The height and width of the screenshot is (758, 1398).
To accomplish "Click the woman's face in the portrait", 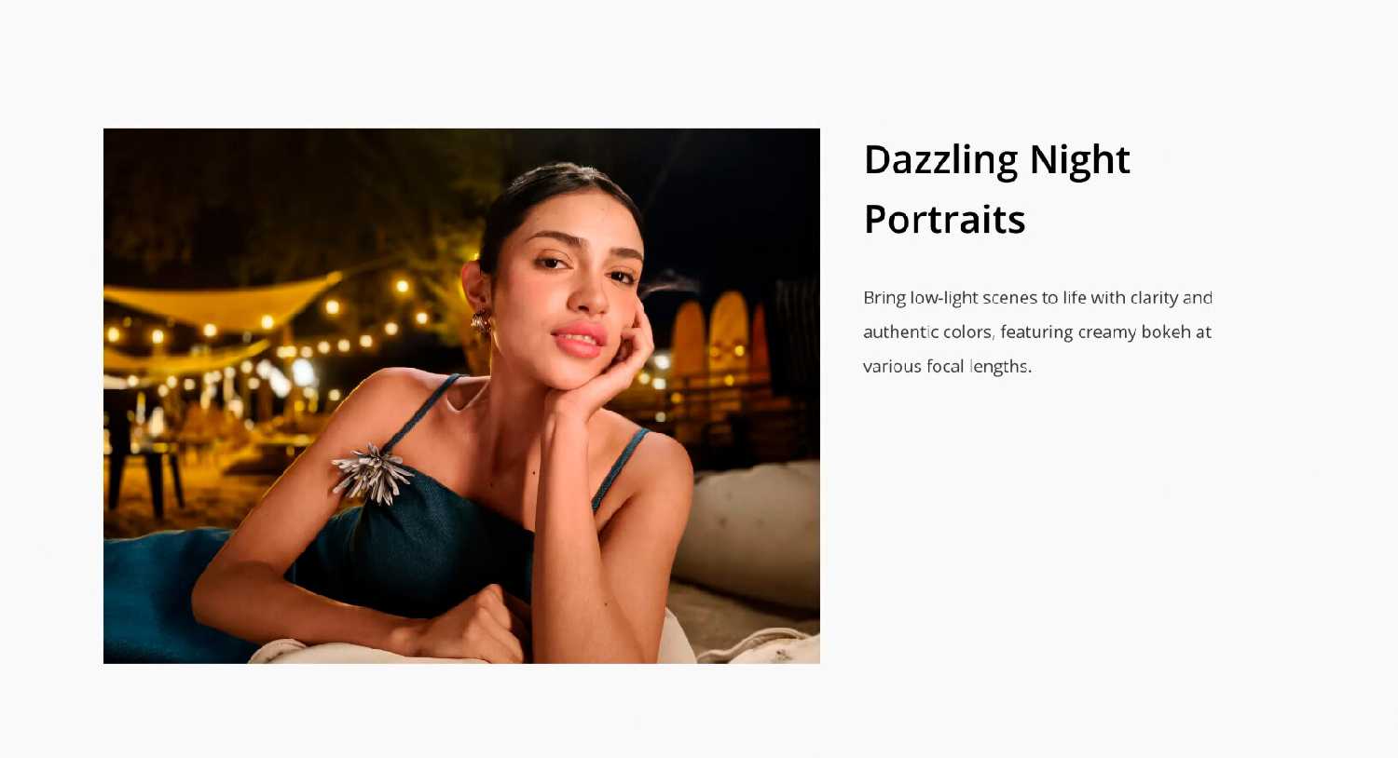I will pyautogui.click(x=564, y=284).
